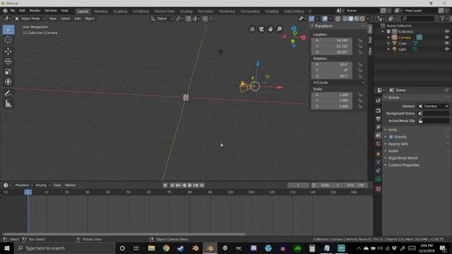This screenshot has height=254, width=452.
Task: Select the Annotate tool
Action: (x=8, y=93)
